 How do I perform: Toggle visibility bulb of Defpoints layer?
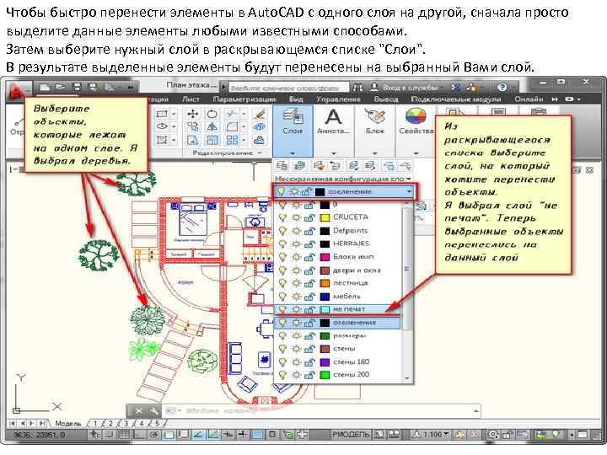click(282, 231)
